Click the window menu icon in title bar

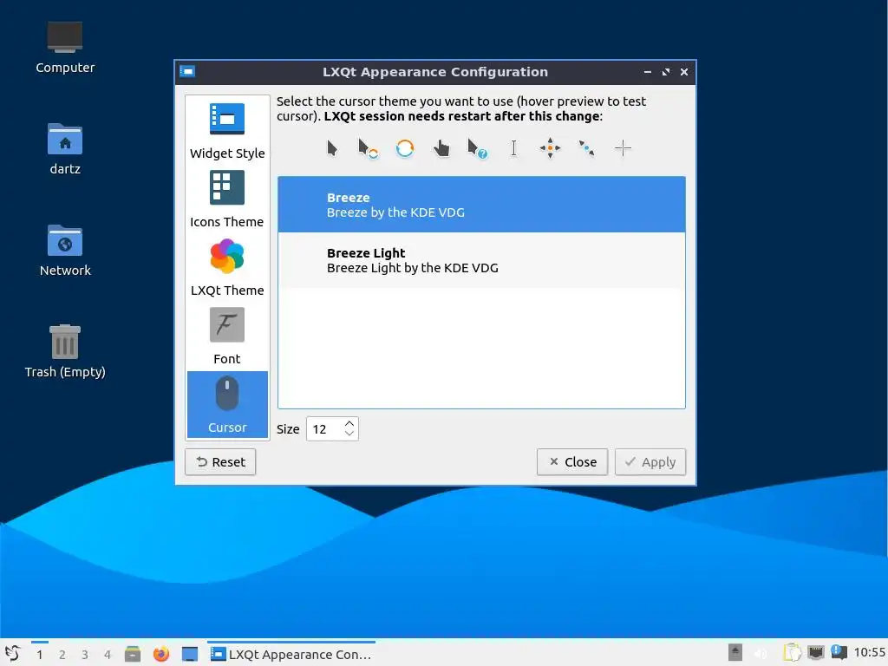tap(187, 71)
